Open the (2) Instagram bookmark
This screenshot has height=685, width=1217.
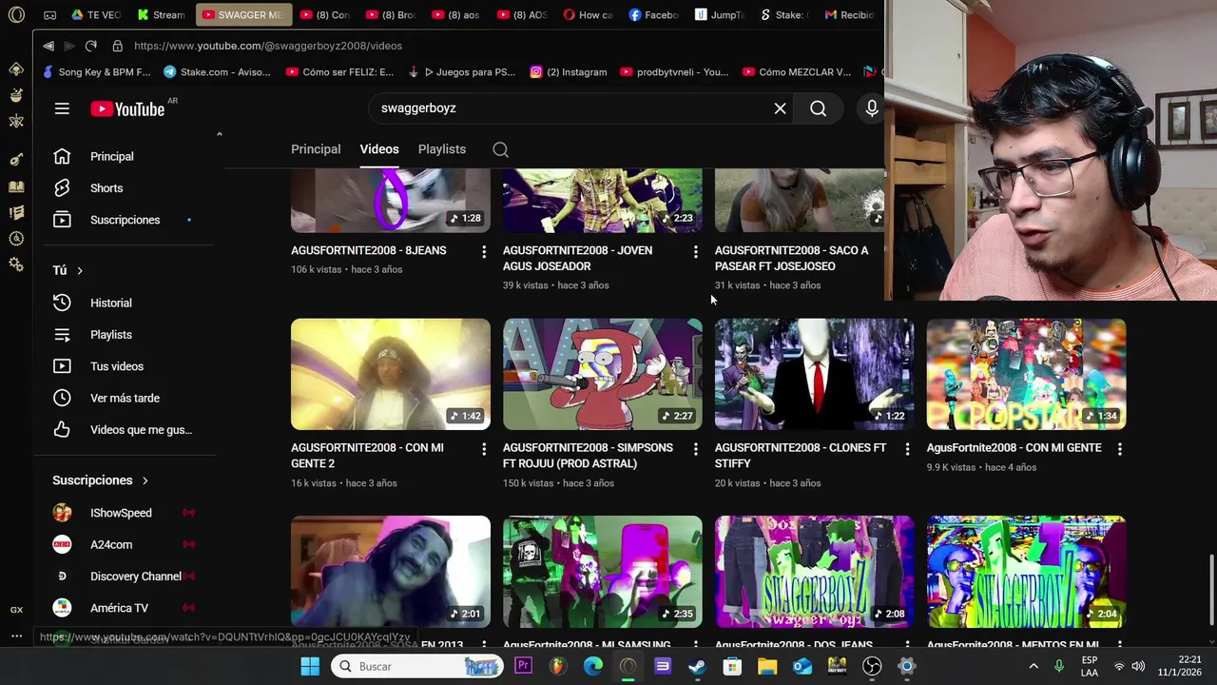568,71
